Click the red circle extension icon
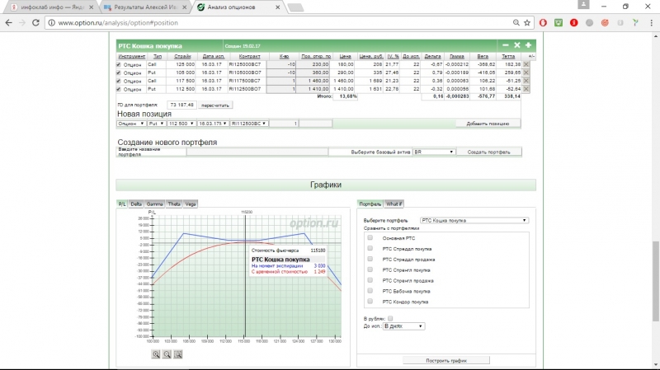 573,23
